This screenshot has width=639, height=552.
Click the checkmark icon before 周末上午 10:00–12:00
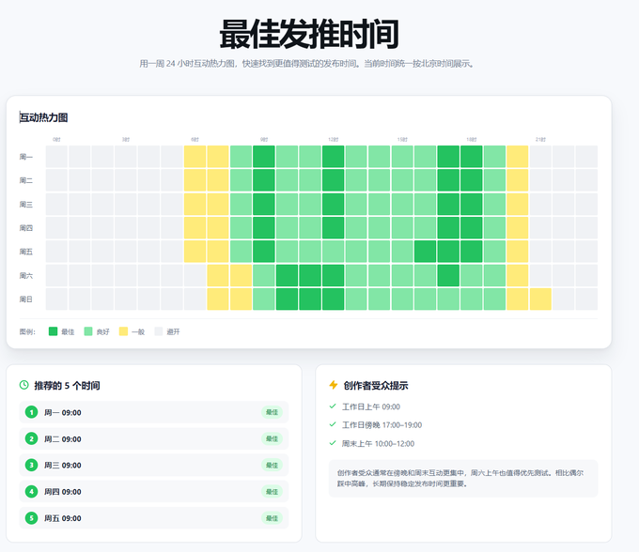[333, 443]
